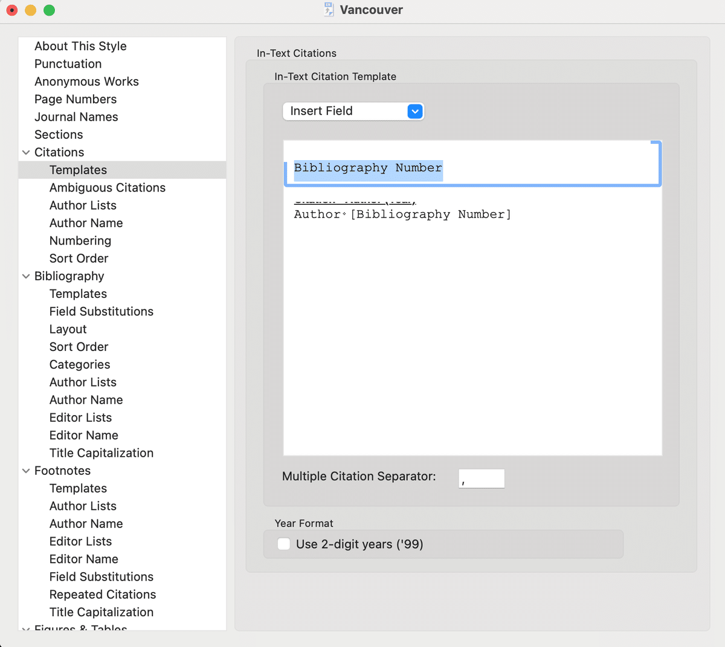Screen dimensions: 725x647
Task: Select Sort Order under Bibliography
Action: click(x=79, y=346)
